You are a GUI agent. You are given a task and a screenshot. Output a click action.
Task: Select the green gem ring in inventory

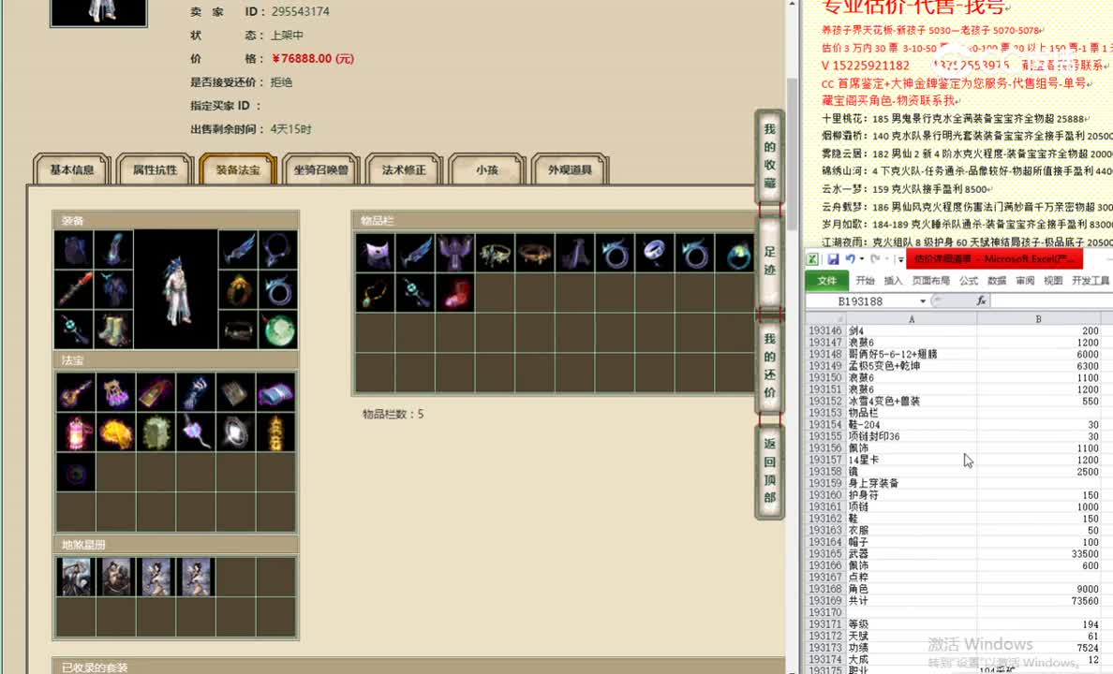pos(735,253)
